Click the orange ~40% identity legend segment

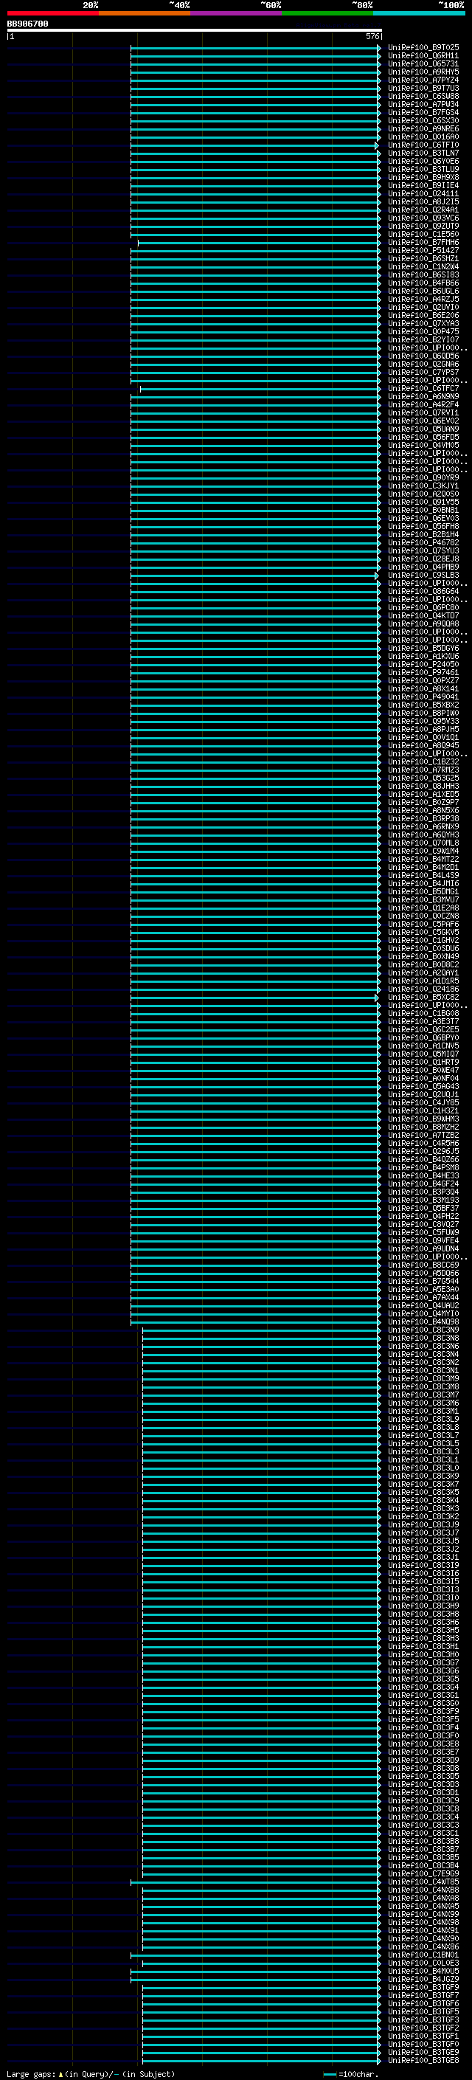tap(145, 13)
